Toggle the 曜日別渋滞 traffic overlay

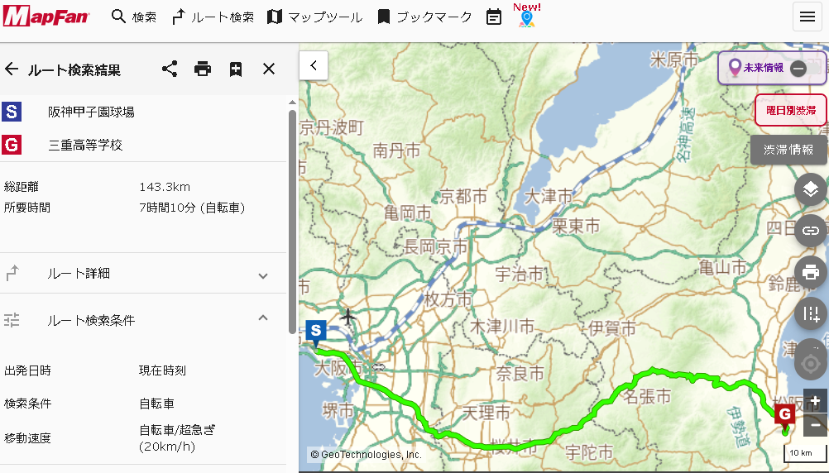790,109
